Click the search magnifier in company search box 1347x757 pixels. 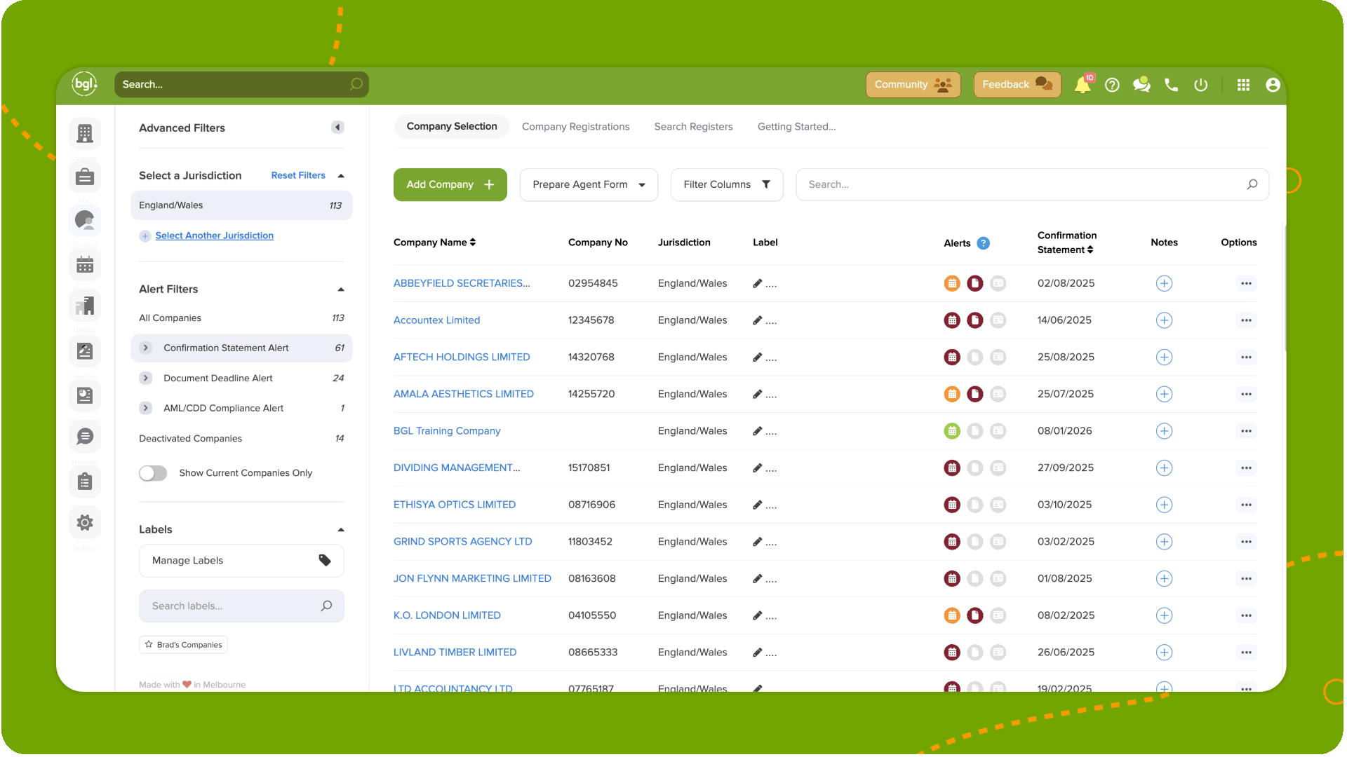(x=1252, y=184)
